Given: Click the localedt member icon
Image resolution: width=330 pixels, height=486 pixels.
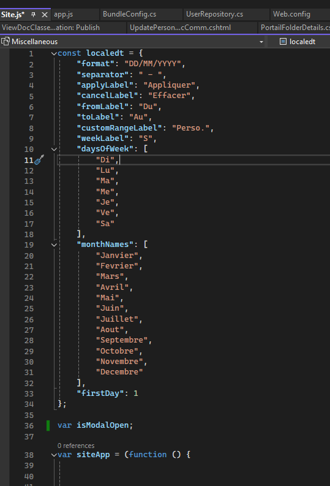Looking at the screenshot, I should [x=283, y=42].
